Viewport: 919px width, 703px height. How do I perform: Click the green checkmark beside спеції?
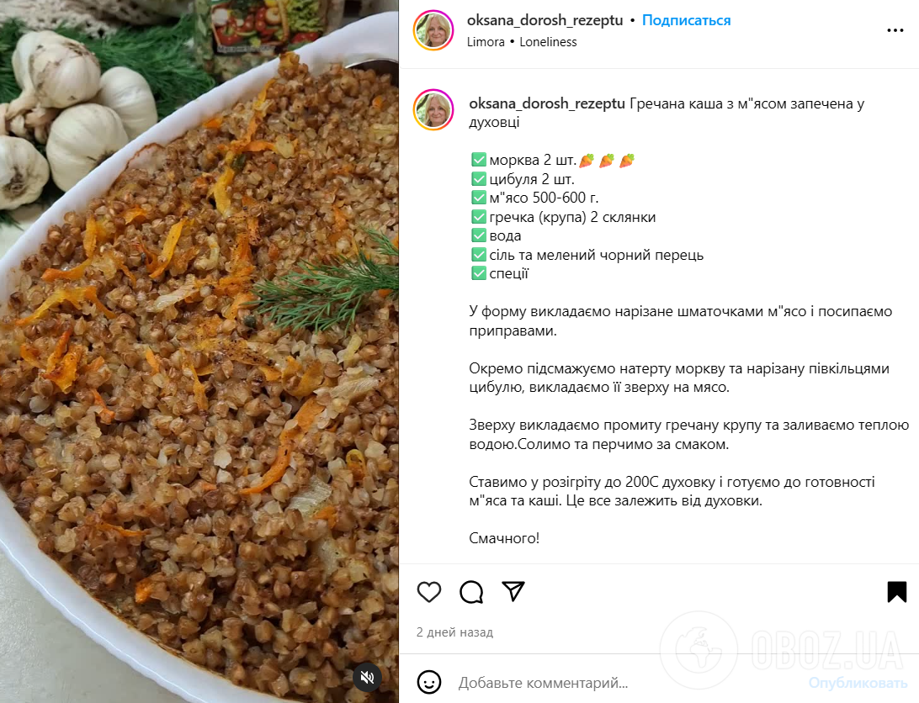(479, 273)
